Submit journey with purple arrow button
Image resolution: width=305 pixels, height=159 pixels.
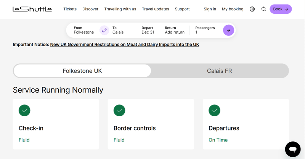(x=228, y=30)
